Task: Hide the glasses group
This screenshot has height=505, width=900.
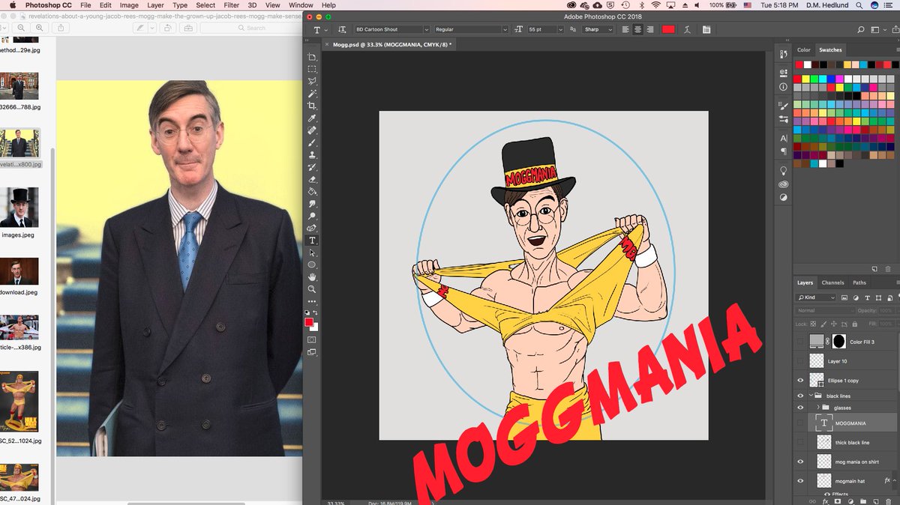Action: pos(800,408)
